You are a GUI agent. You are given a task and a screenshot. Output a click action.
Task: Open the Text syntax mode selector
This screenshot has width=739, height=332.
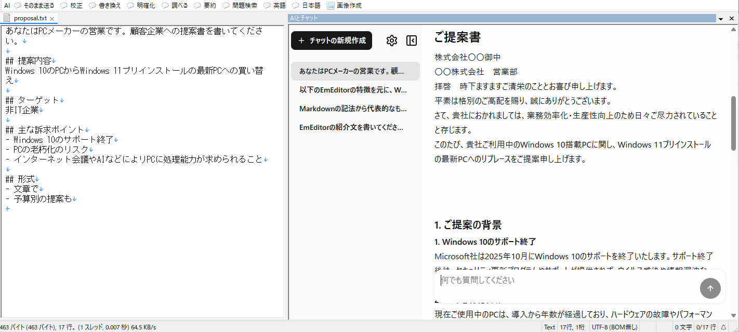[549, 327]
